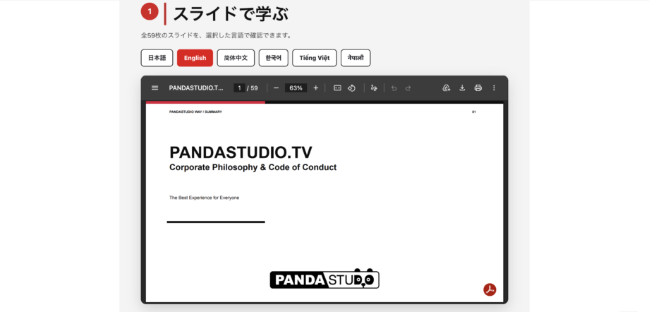Screen dimensions: 649x312
Task: Click the PANDASTUDIO.TV slide heading
Action: coord(241,152)
